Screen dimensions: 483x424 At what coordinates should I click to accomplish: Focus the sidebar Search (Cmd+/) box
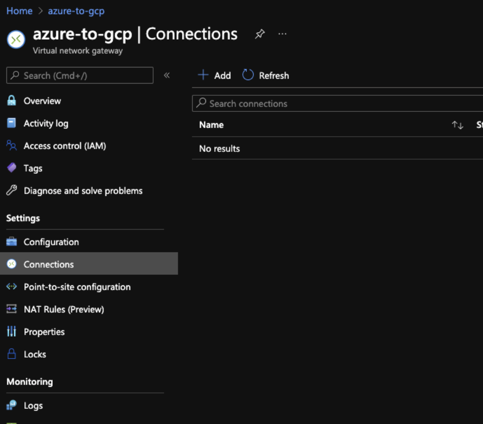click(x=80, y=75)
